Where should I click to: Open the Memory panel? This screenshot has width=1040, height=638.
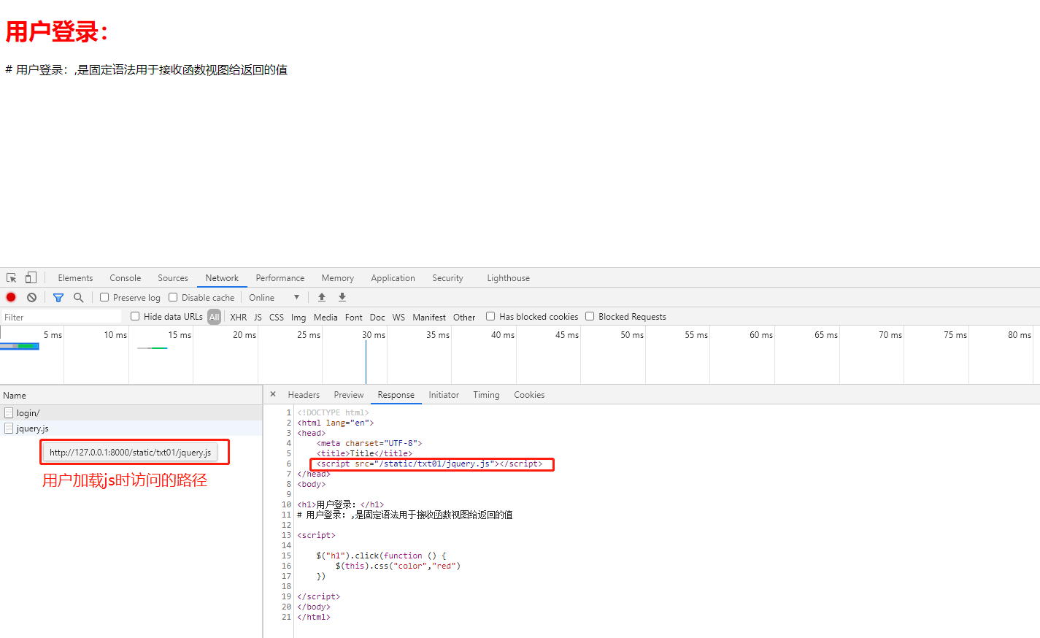(338, 278)
